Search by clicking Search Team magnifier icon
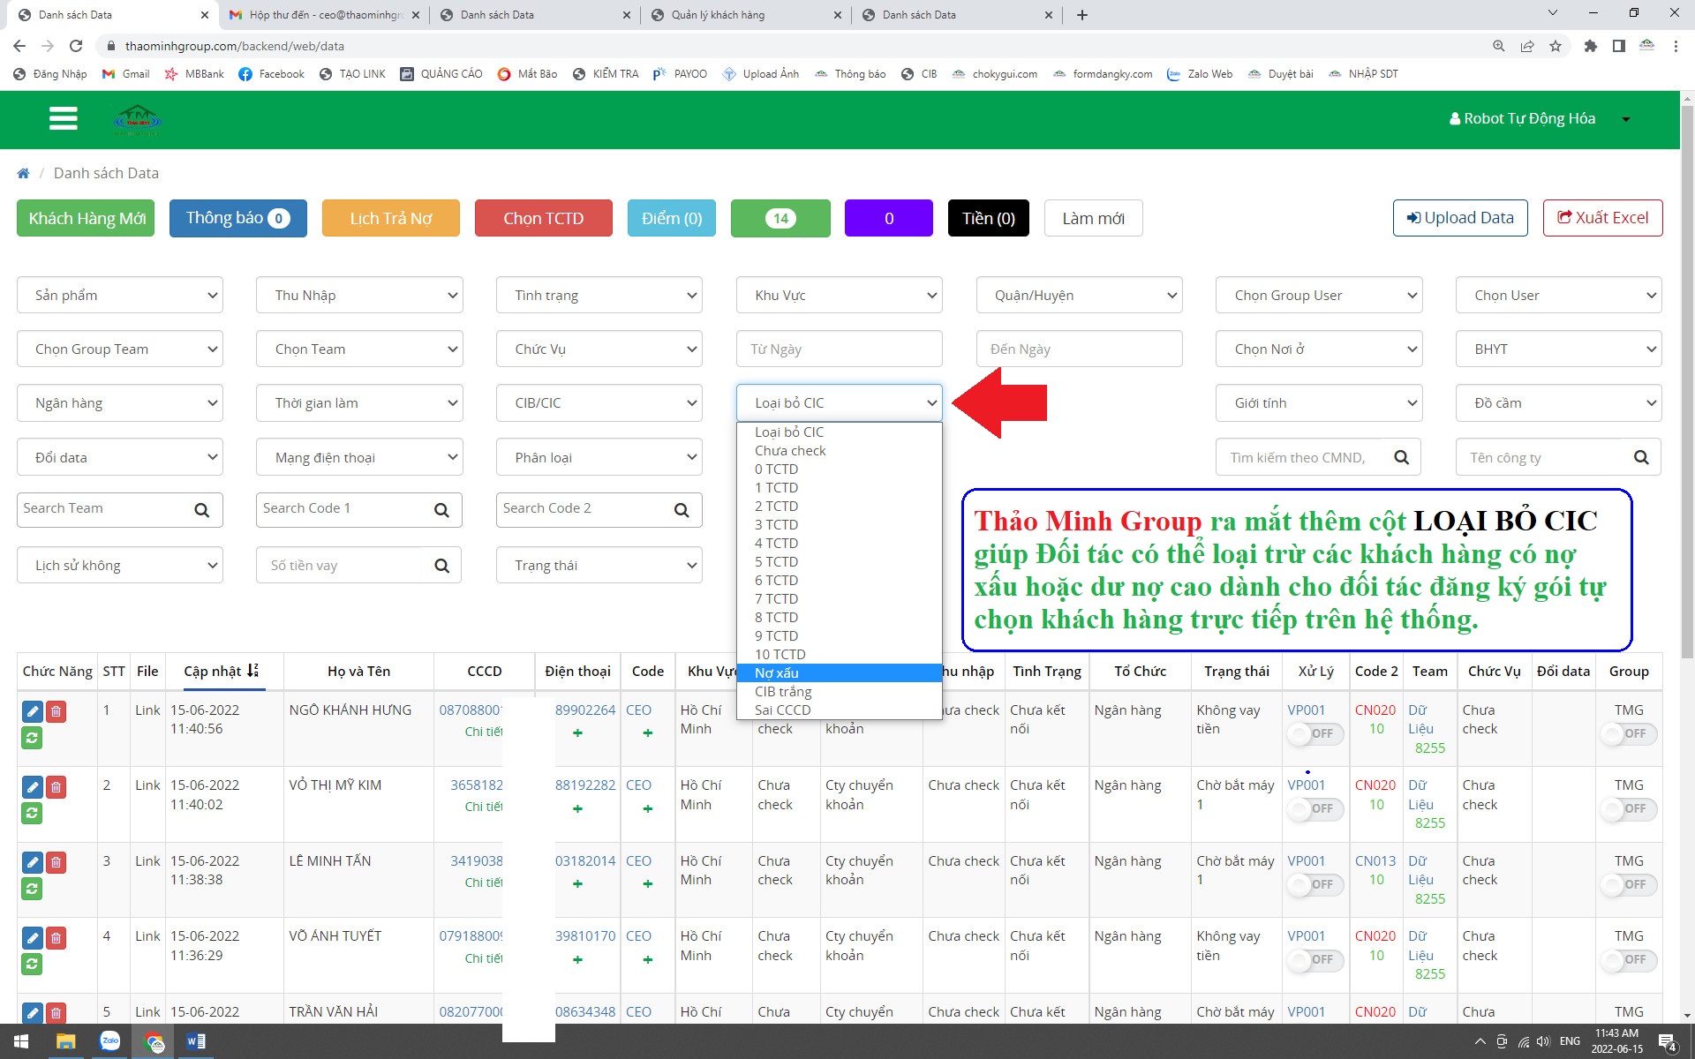The height and width of the screenshot is (1059, 1695). (x=201, y=510)
